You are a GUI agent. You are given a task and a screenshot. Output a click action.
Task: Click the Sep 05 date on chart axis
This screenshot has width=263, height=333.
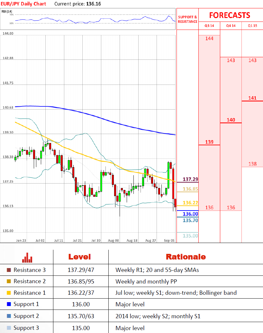click(x=169, y=240)
